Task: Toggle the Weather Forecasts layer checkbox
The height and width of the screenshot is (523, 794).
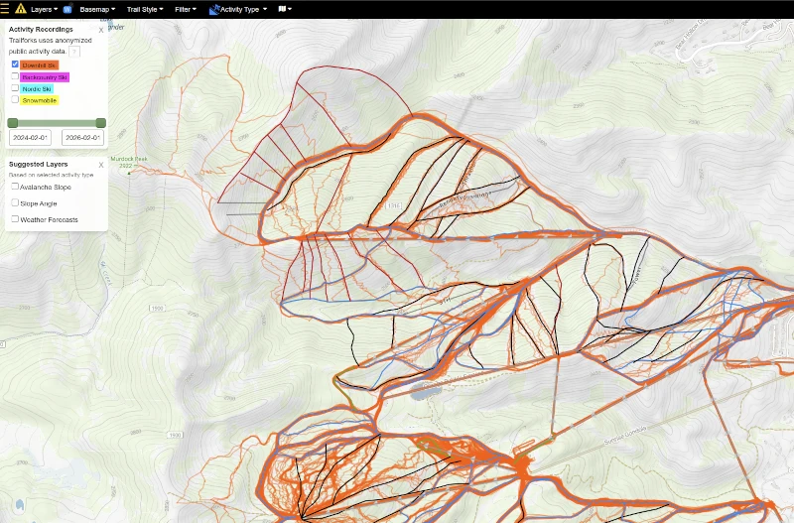Action: (x=15, y=218)
